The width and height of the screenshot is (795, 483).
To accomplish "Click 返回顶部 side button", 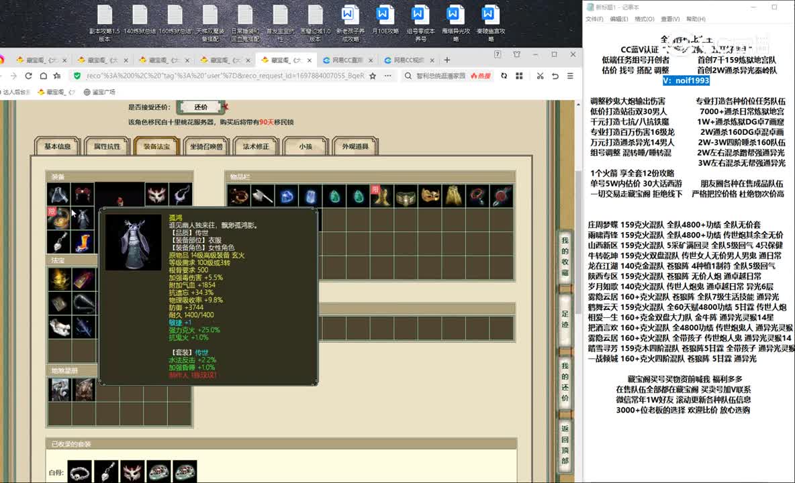I will [565, 445].
